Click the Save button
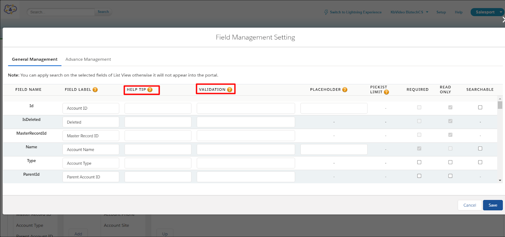The image size is (505, 237). coord(493,205)
